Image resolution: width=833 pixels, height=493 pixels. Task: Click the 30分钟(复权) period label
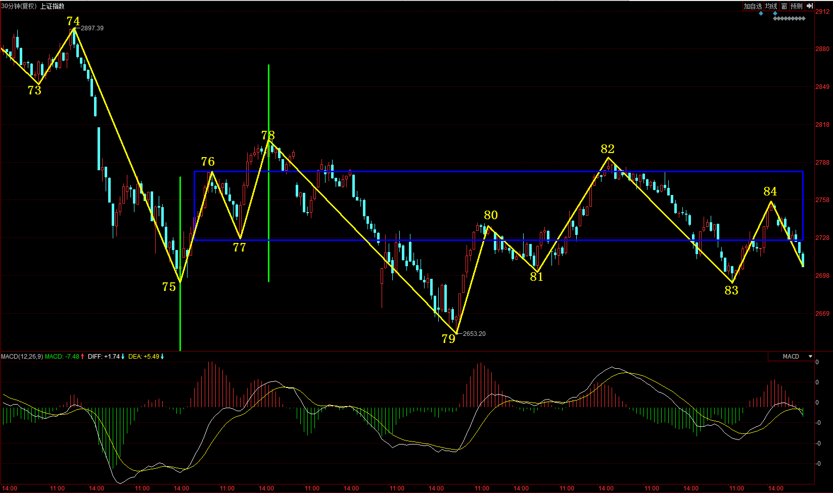(19, 6)
